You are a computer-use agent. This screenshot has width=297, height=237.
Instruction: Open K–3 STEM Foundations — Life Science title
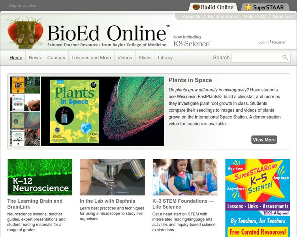coord(183,204)
